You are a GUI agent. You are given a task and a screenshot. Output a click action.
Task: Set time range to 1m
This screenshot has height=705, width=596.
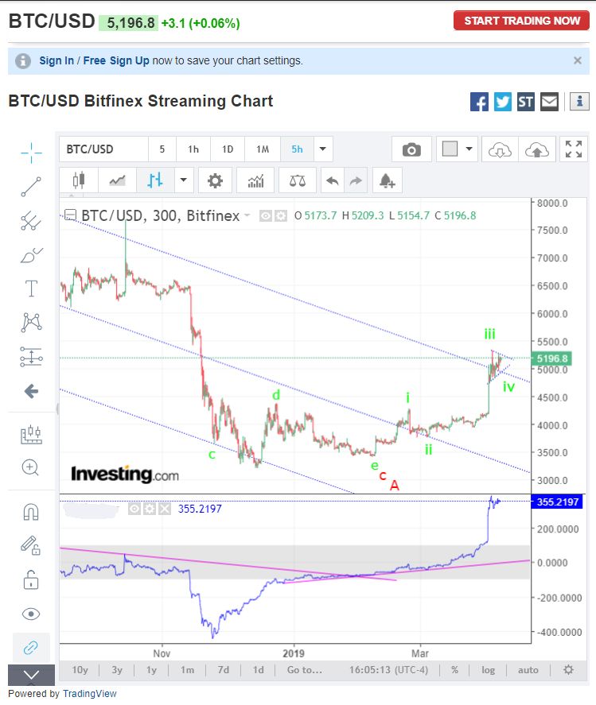187,670
